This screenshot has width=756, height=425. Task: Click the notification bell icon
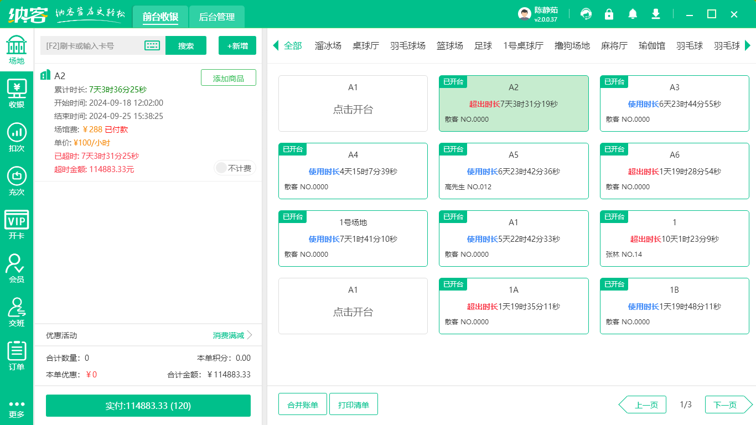tap(633, 14)
